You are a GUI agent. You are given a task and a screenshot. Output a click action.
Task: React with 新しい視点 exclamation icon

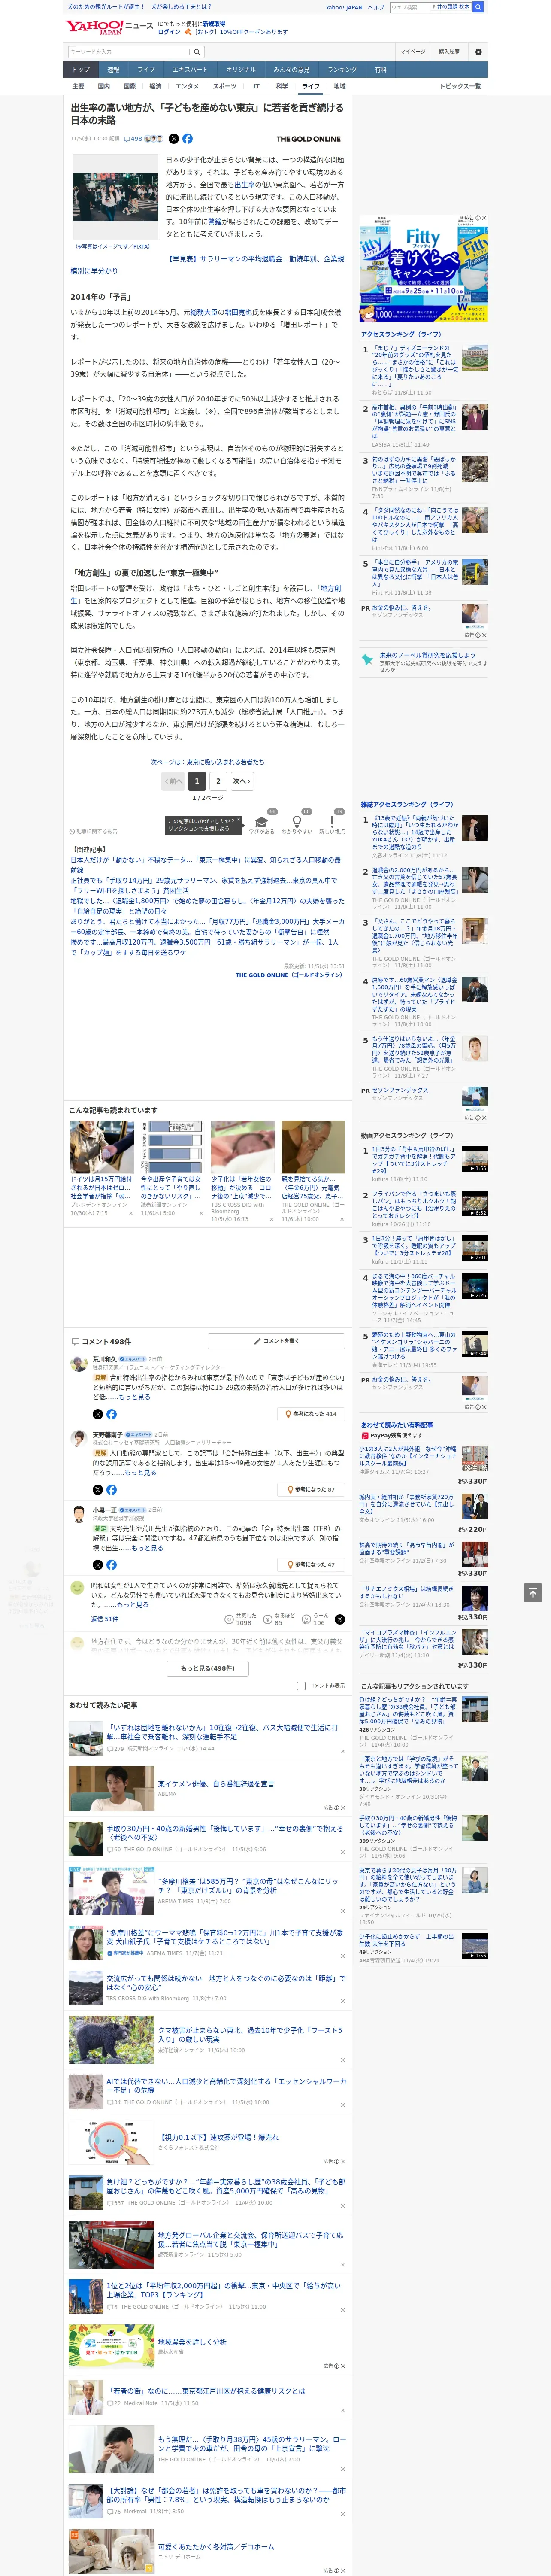(332, 823)
